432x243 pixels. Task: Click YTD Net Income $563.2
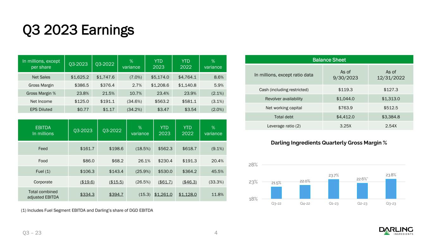tap(162, 101)
